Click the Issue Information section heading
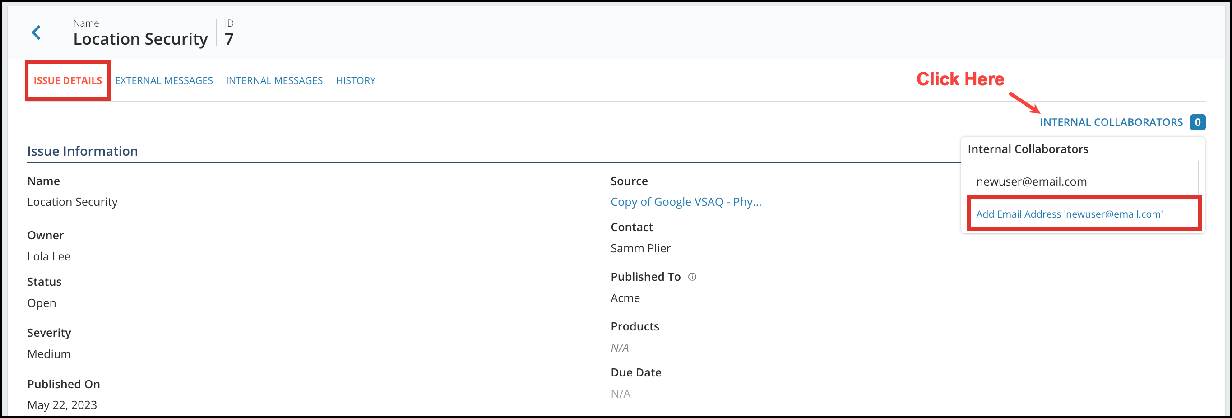The width and height of the screenshot is (1232, 418). [x=82, y=151]
